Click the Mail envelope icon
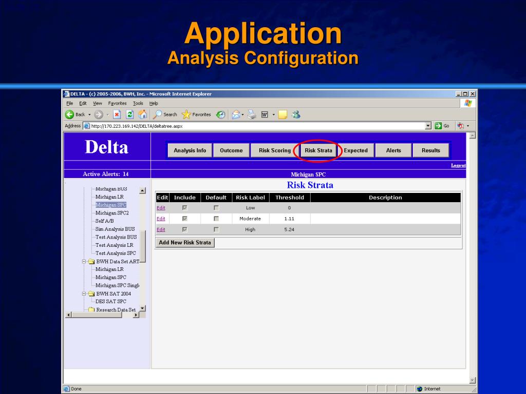The width and height of the screenshot is (526, 394). pos(236,114)
